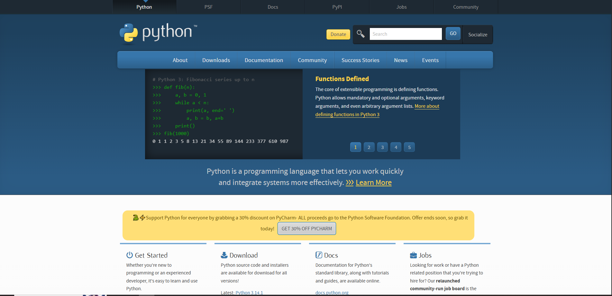Switch to code slide 4
612x296 pixels.
[396, 147]
